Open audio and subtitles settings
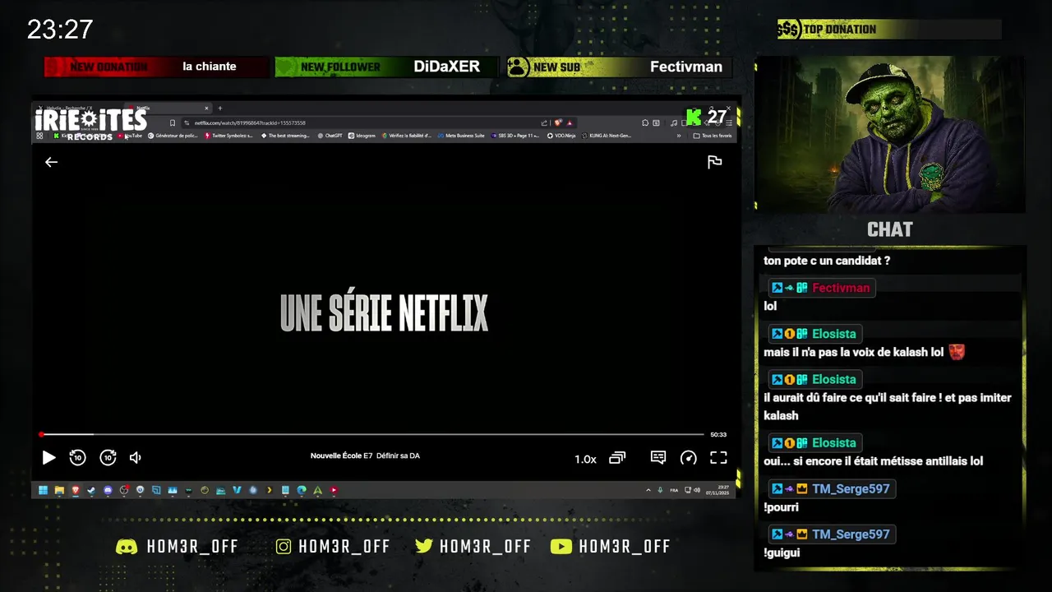Screen dimensions: 1052x592 [x=658, y=458]
